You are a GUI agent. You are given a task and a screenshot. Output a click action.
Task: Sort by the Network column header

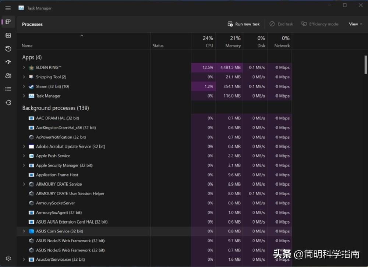pyautogui.click(x=280, y=41)
